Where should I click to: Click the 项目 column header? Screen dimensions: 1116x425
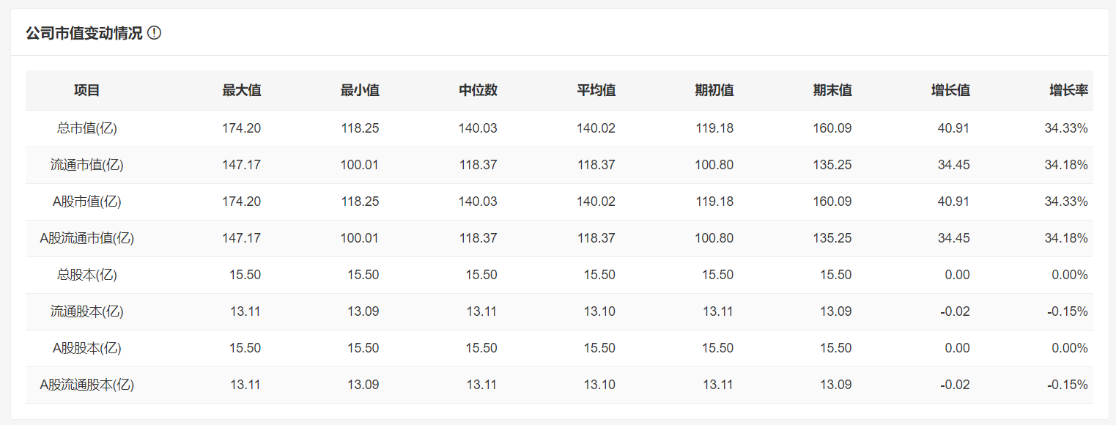click(x=87, y=90)
